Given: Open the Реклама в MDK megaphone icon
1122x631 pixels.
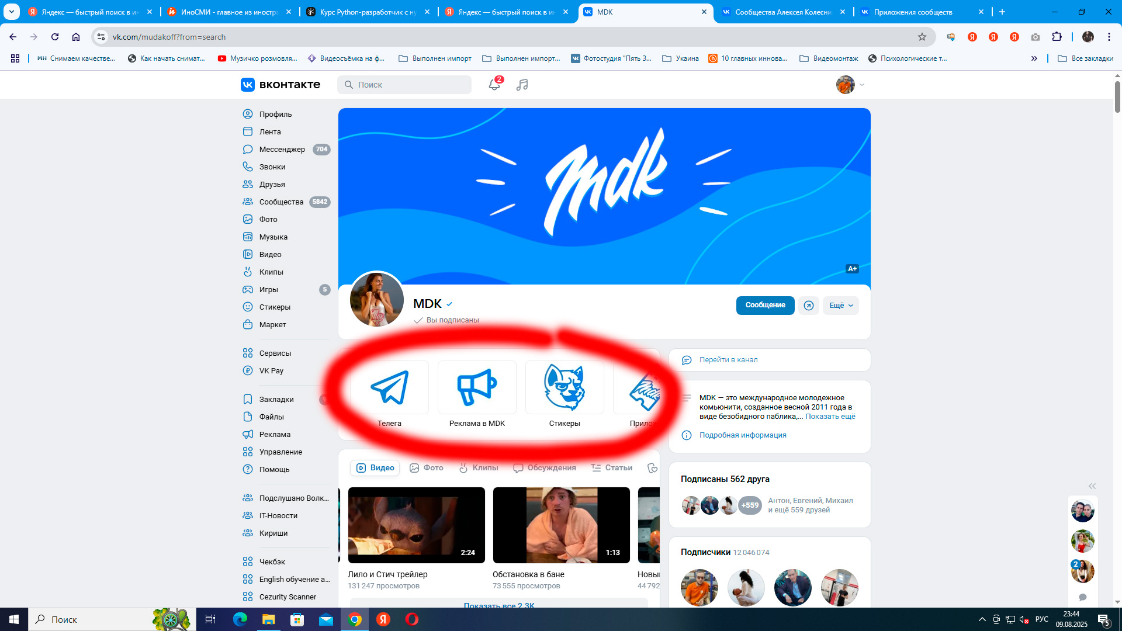Looking at the screenshot, I should (x=477, y=387).
